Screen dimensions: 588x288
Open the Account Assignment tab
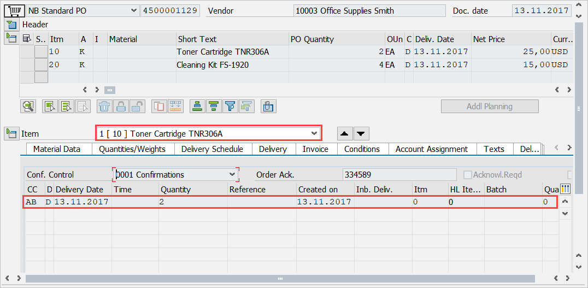point(431,149)
